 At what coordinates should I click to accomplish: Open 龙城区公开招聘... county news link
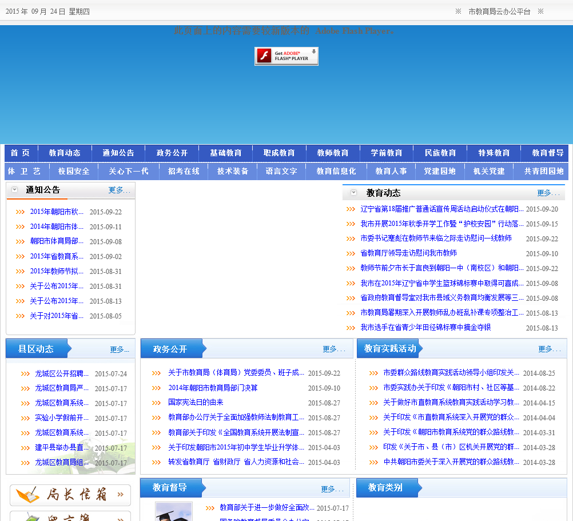(x=62, y=374)
